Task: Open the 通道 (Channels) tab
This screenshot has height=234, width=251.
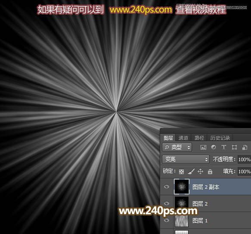Action: (183, 138)
